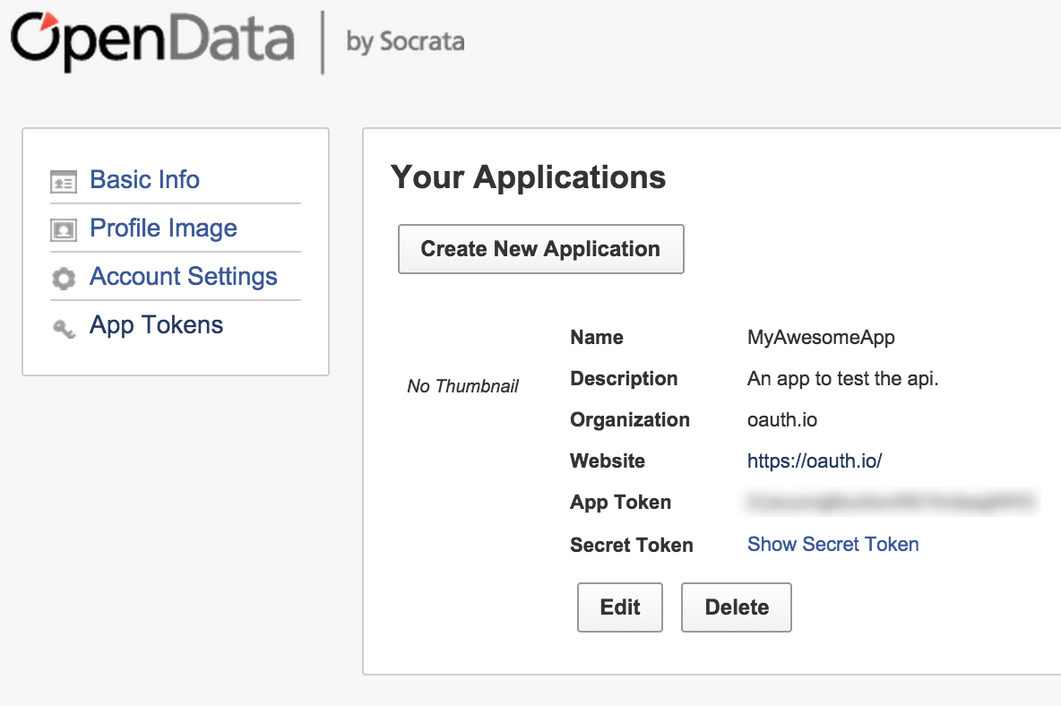The height and width of the screenshot is (706, 1061).
Task: Click the MyAwesomeApp name value
Action: (x=821, y=338)
